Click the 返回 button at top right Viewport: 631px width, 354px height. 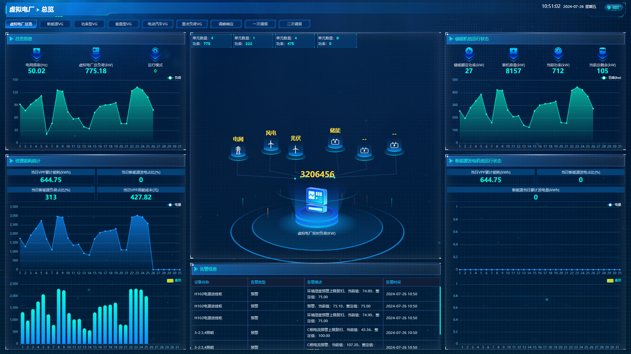pos(613,7)
